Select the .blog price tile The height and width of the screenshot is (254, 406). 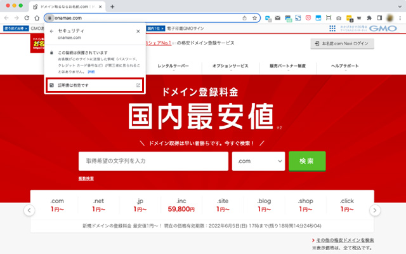pyautogui.click(x=264, y=204)
